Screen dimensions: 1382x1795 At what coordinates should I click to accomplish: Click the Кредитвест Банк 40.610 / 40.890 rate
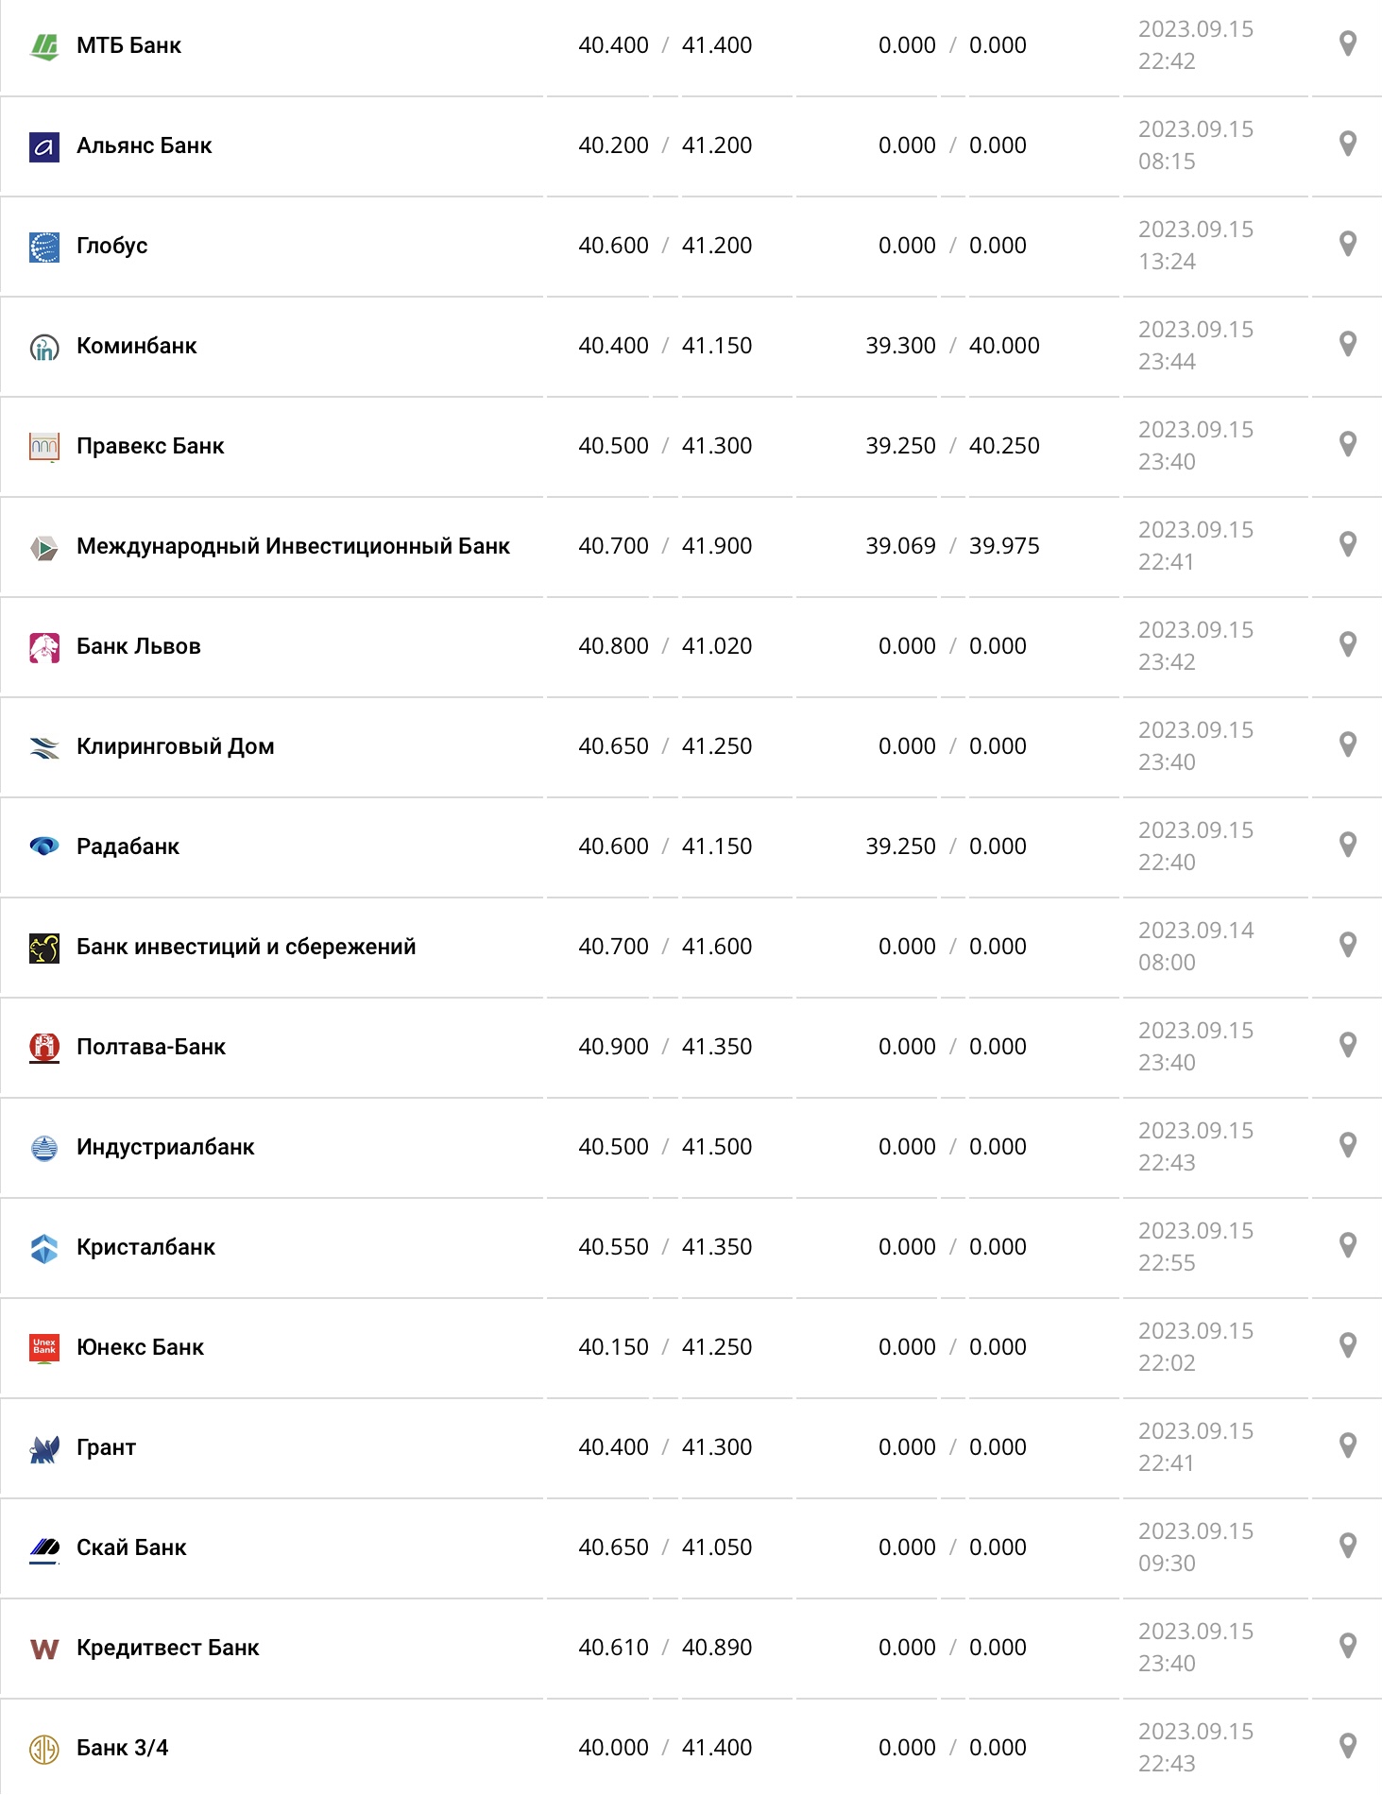click(x=665, y=1648)
